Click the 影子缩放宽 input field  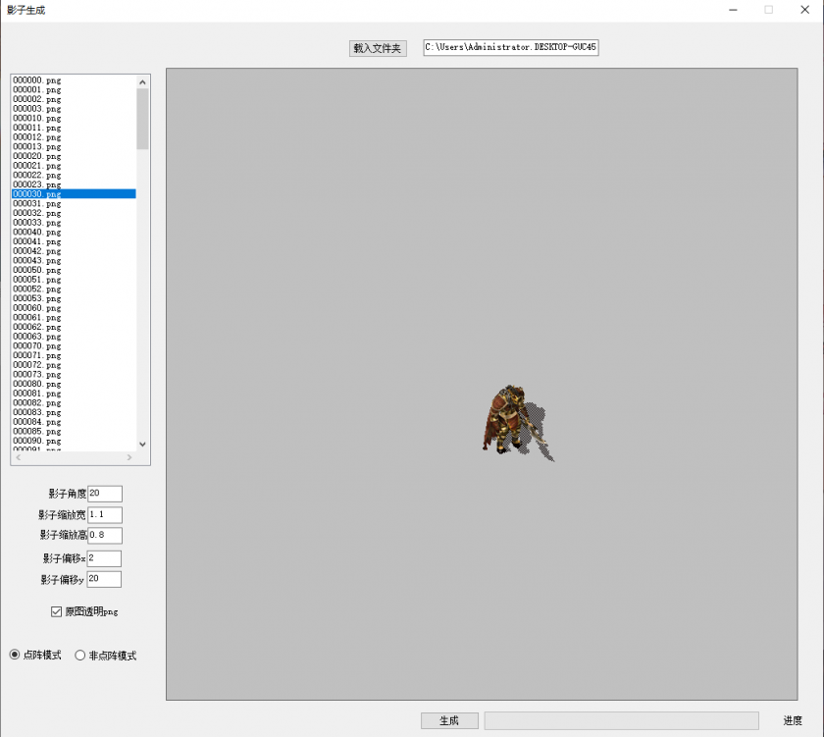pos(104,515)
